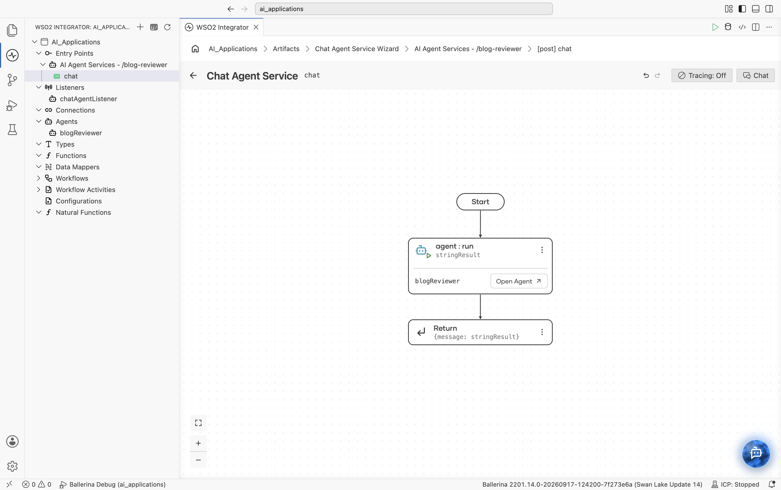The image size is (781, 490).
Task: Collapse the AI_Applications root node
Action: click(34, 42)
